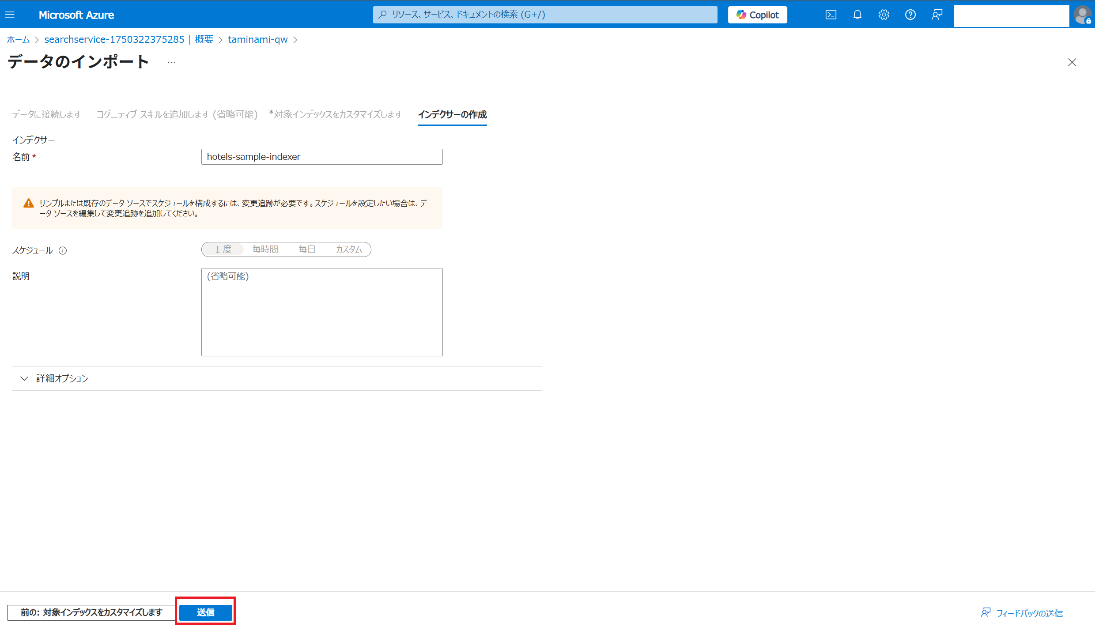Click the schedule info icon
Image resolution: width=1095 pixels, height=627 pixels.
(63, 251)
